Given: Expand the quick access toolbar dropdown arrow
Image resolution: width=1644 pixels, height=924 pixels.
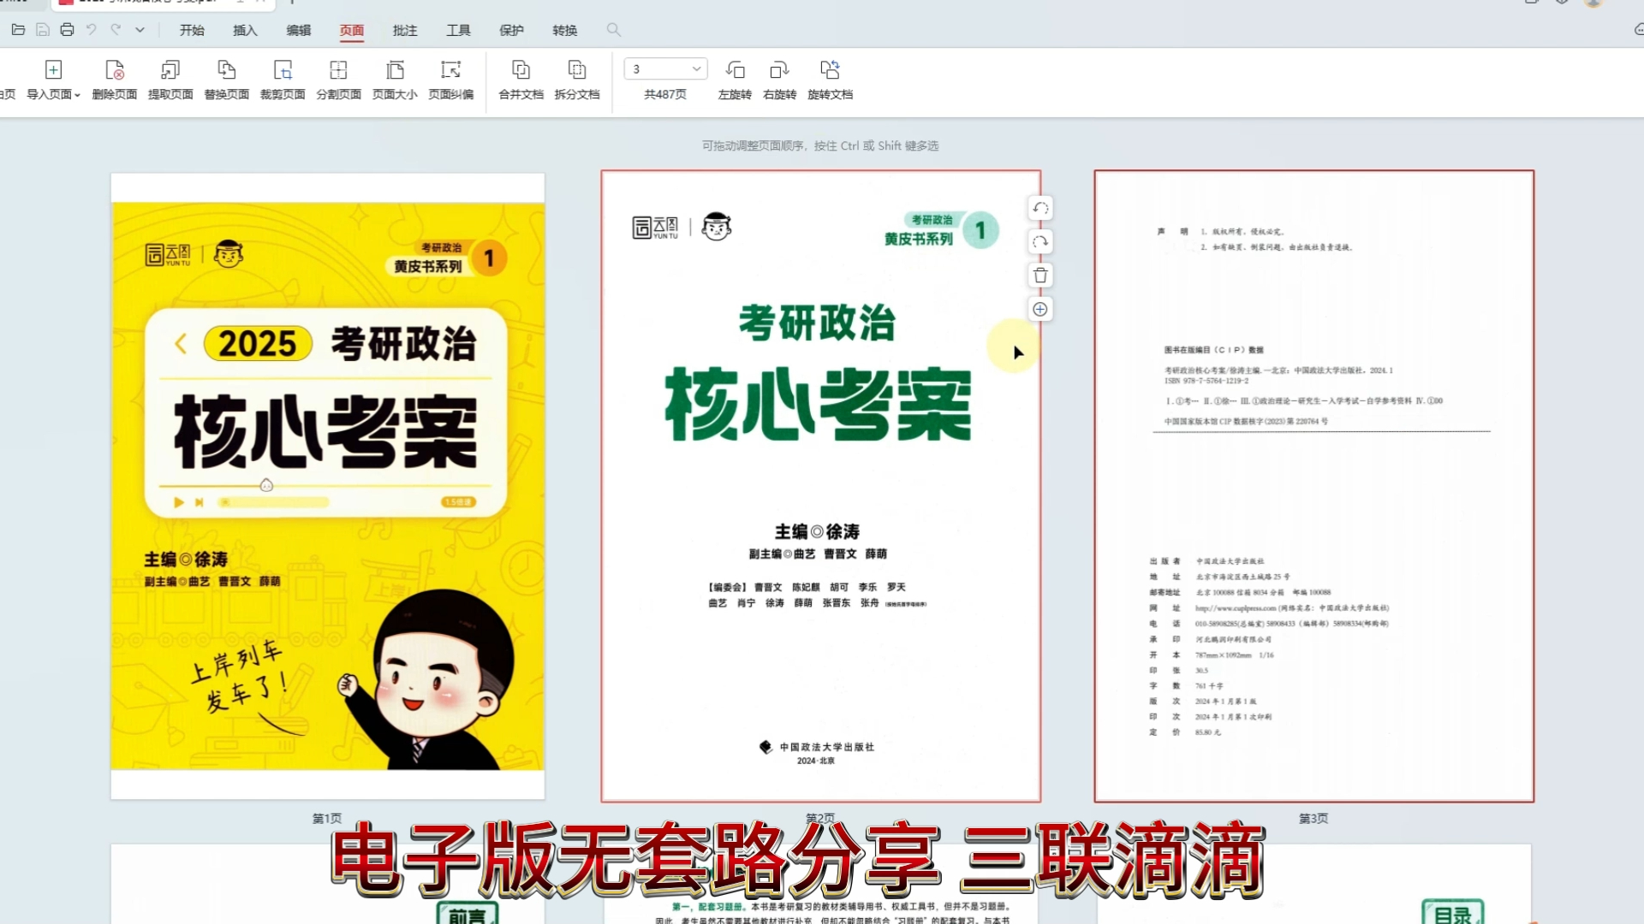Looking at the screenshot, I should click(x=140, y=30).
